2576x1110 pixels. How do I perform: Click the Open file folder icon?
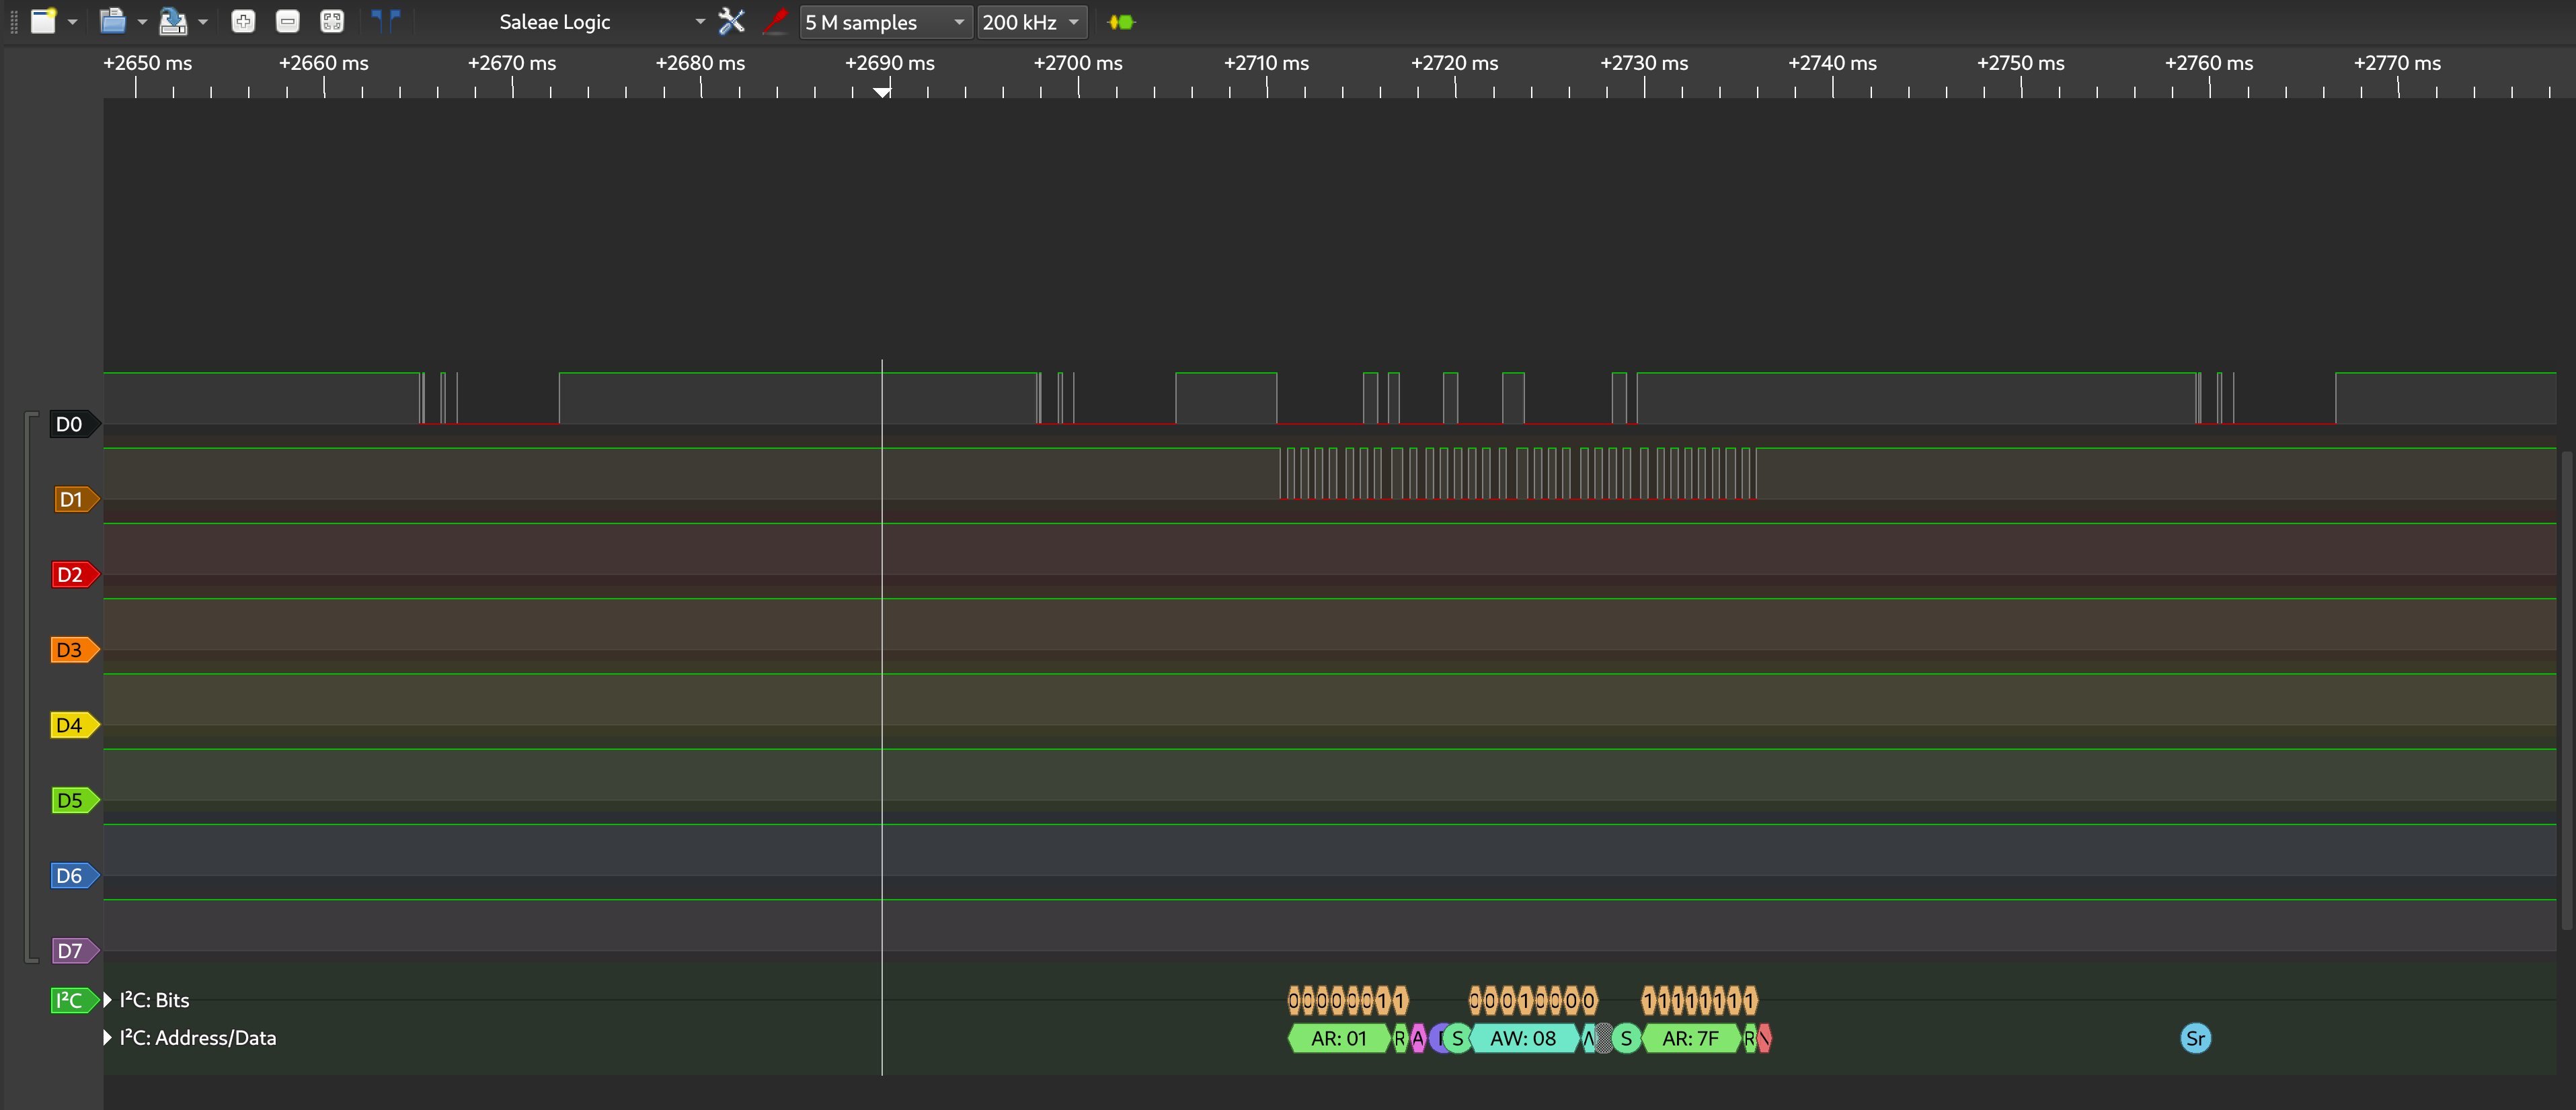tap(113, 21)
